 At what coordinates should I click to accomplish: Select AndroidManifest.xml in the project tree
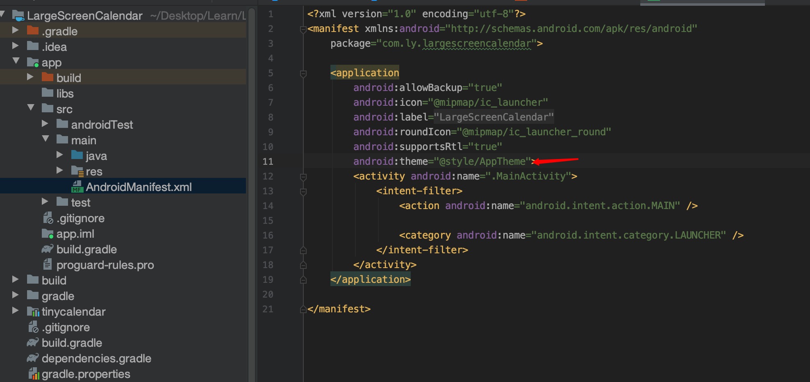pyautogui.click(x=123, y=186)
